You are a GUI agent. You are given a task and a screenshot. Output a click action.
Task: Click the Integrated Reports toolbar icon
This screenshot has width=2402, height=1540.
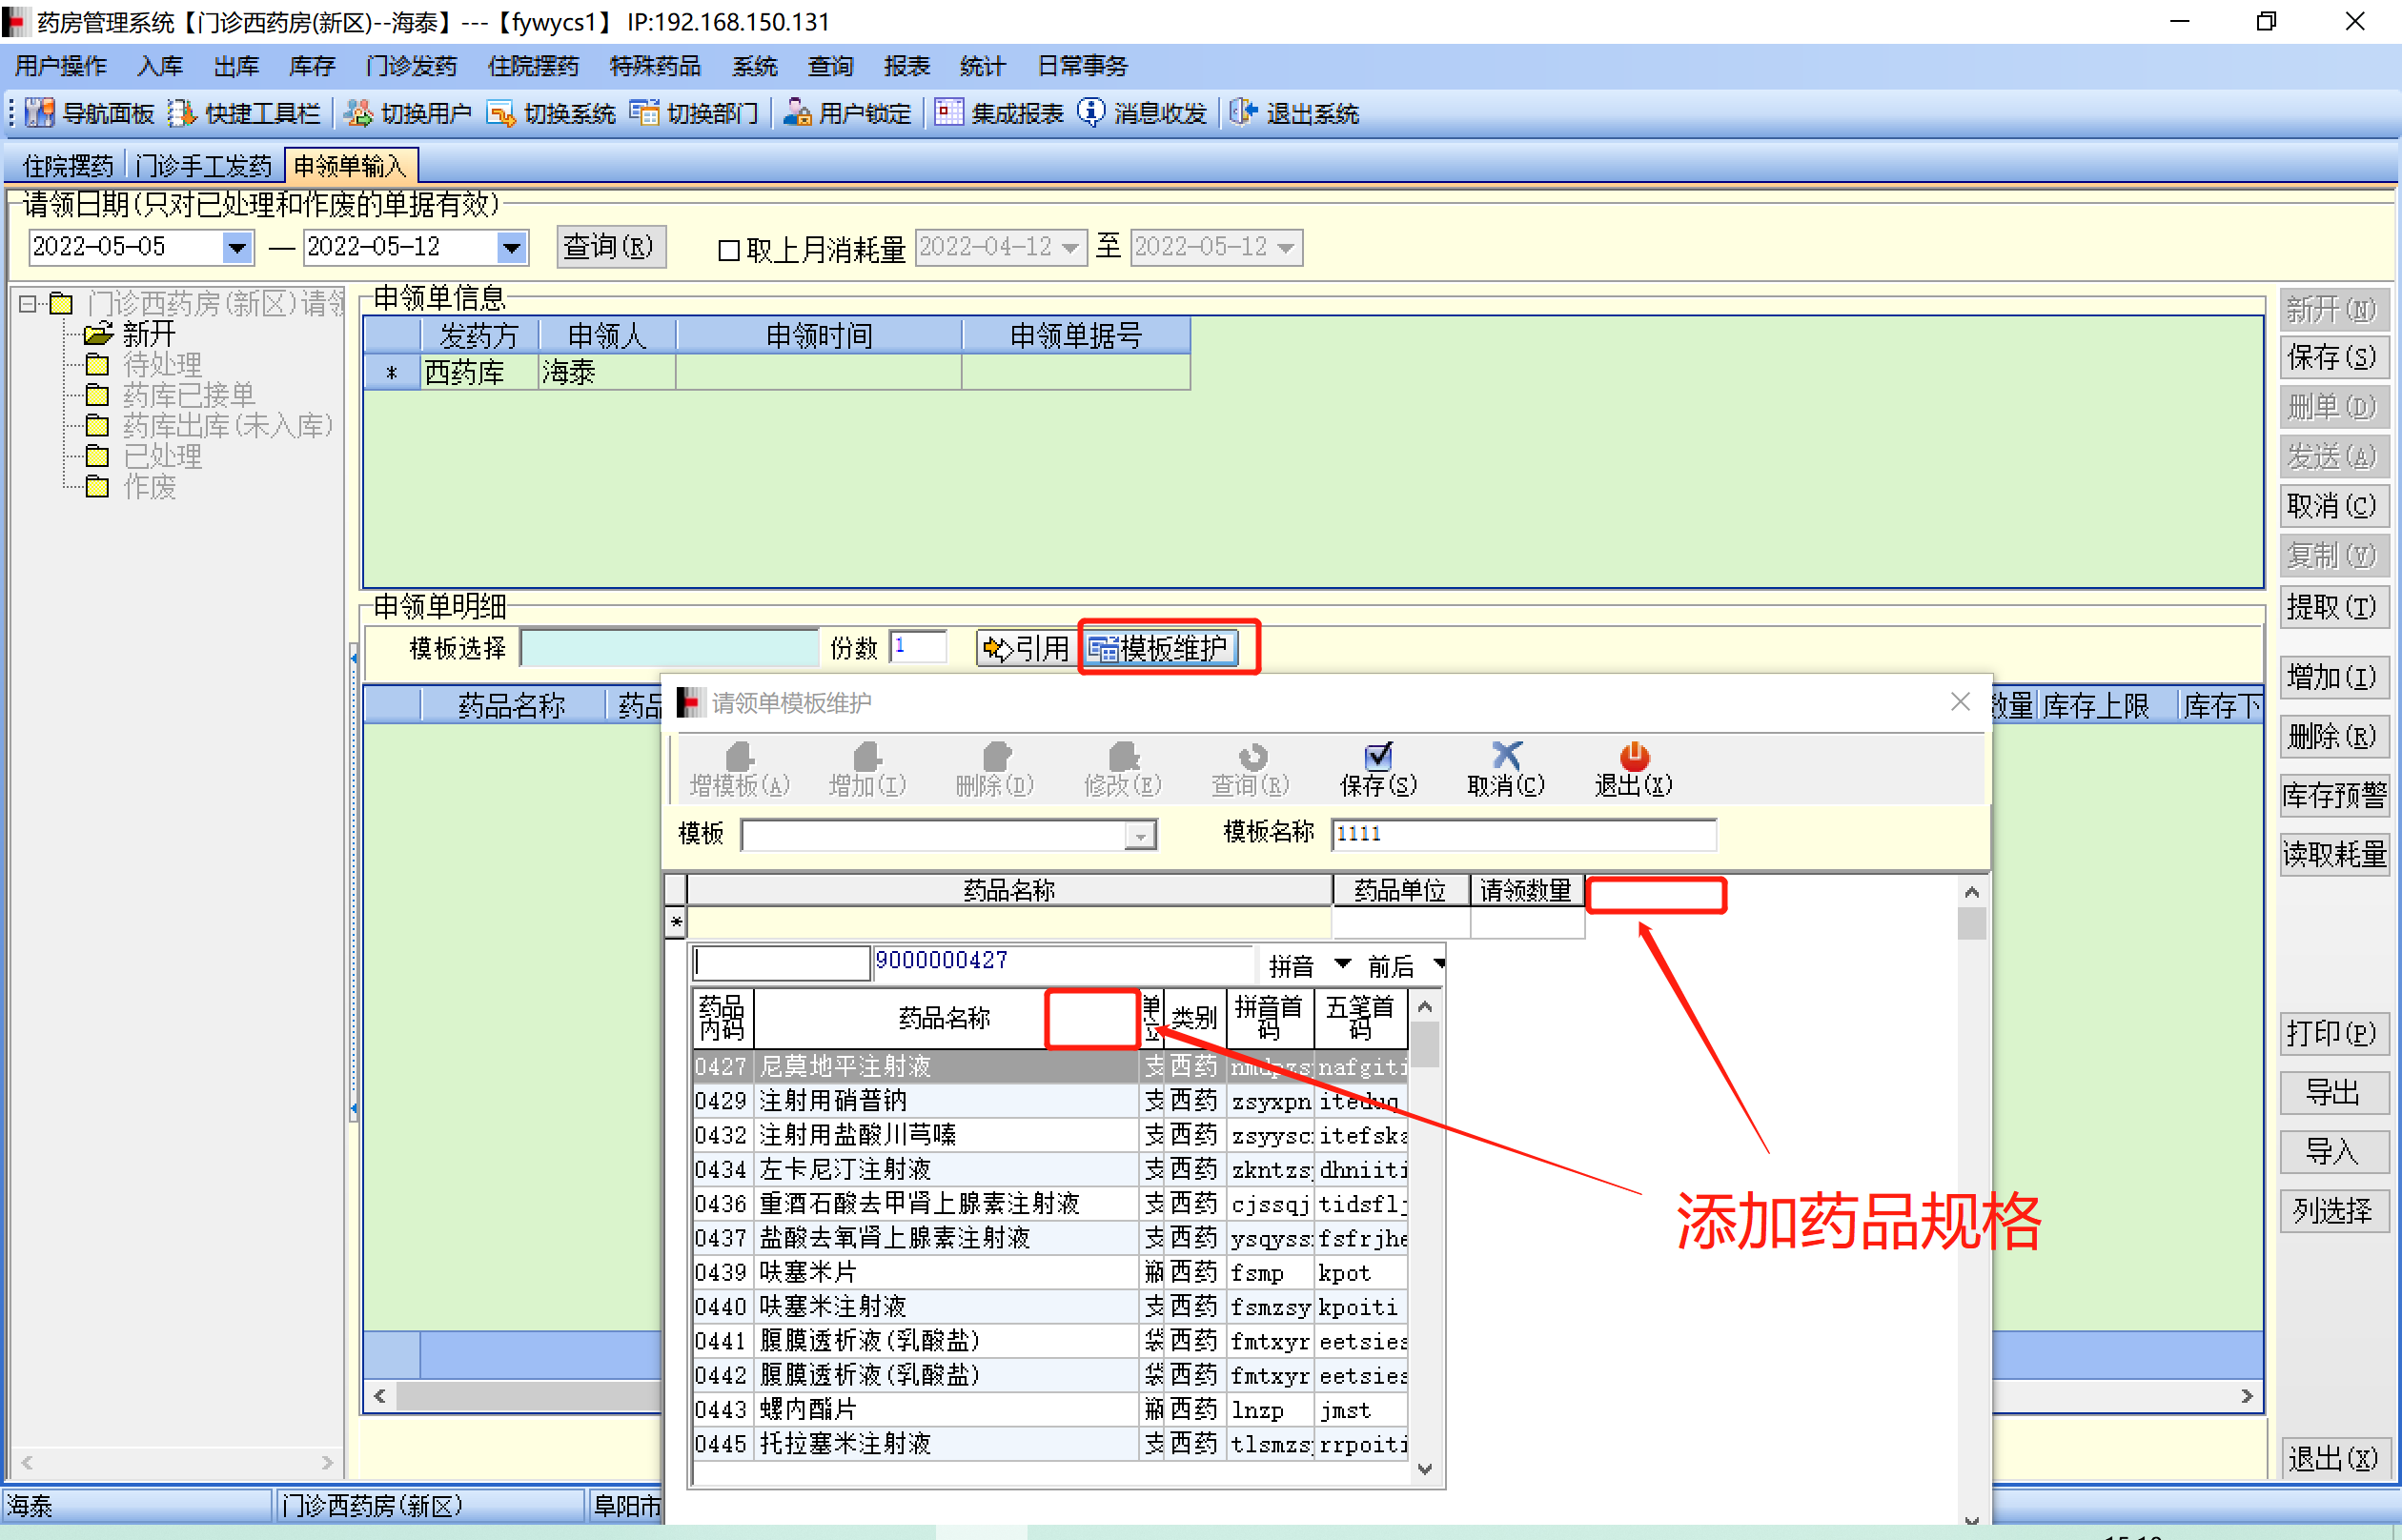tap(948, 112)
